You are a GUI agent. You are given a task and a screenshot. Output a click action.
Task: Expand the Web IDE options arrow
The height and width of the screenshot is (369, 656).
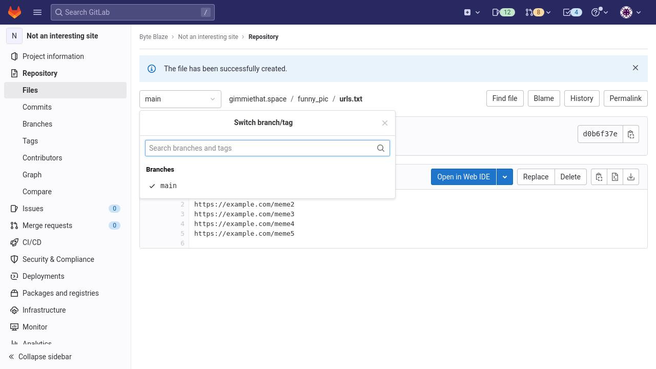(x=505, y=177)
